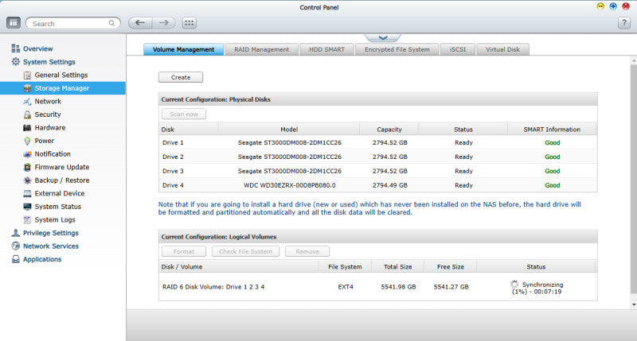Viewport: 637px width, 341px height.
Task: Click the SMART Information column header
Action: pyautogui.click(x=552, y=130)
